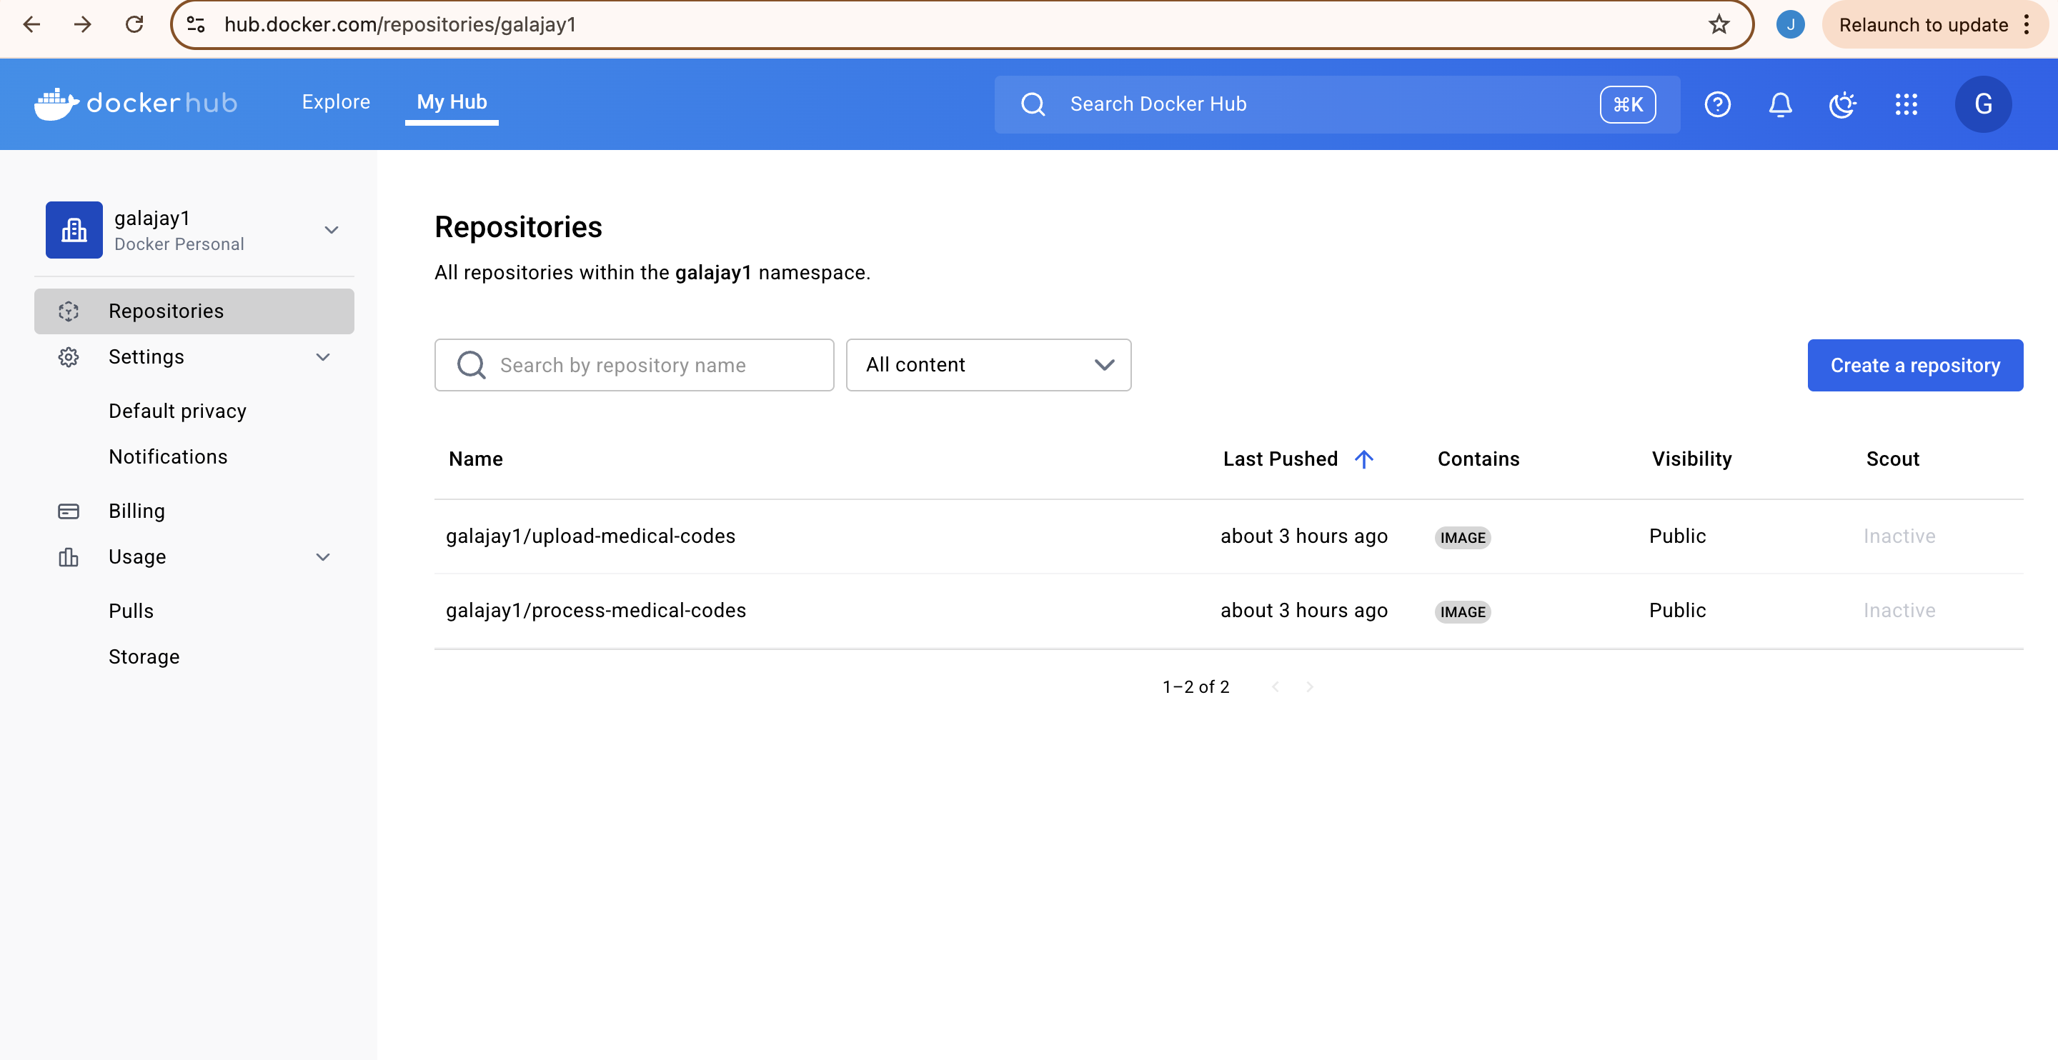Click the Create a repository button

click(1914, 365)
